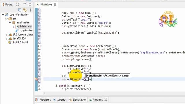Collapse the LogInVerification project node
This screenshot has width=185, height=104.
point(3,15)
